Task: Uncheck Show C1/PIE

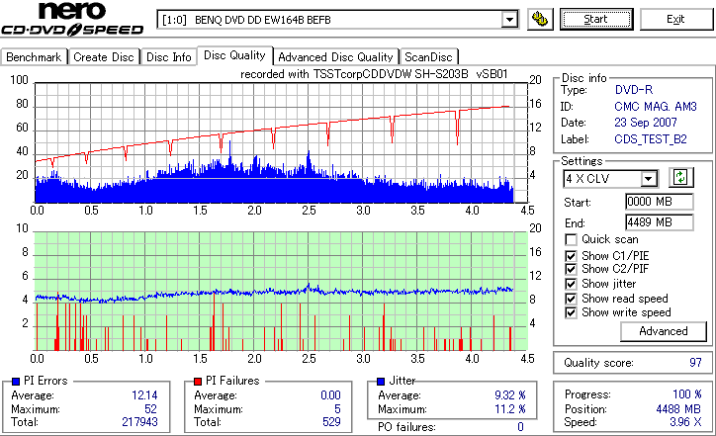Action: click(571, 256)
